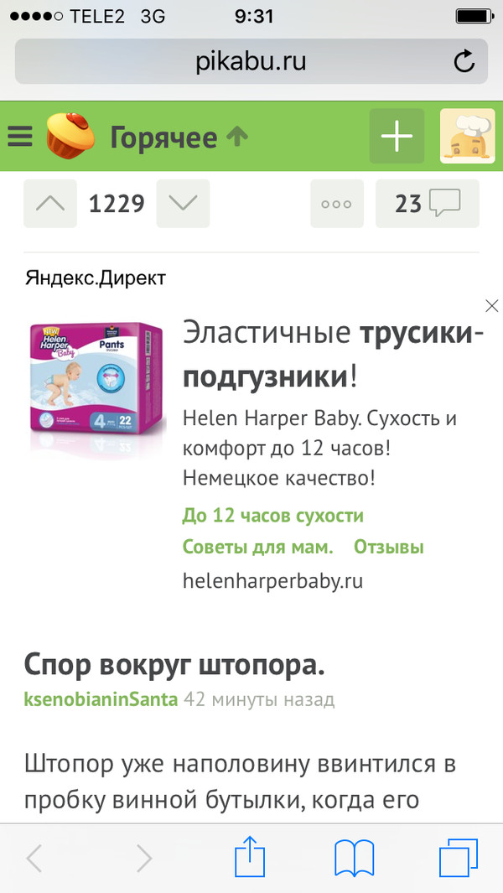This screenshot has height=893, width=503.
Task: Tap the pikabu.ru address bar
Action: click(251, 61)
